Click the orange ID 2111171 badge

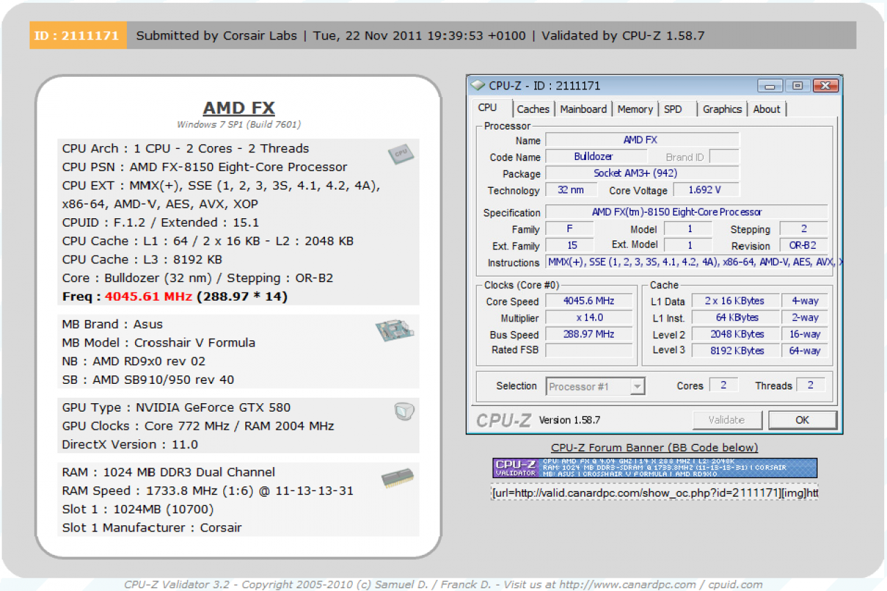78,35
